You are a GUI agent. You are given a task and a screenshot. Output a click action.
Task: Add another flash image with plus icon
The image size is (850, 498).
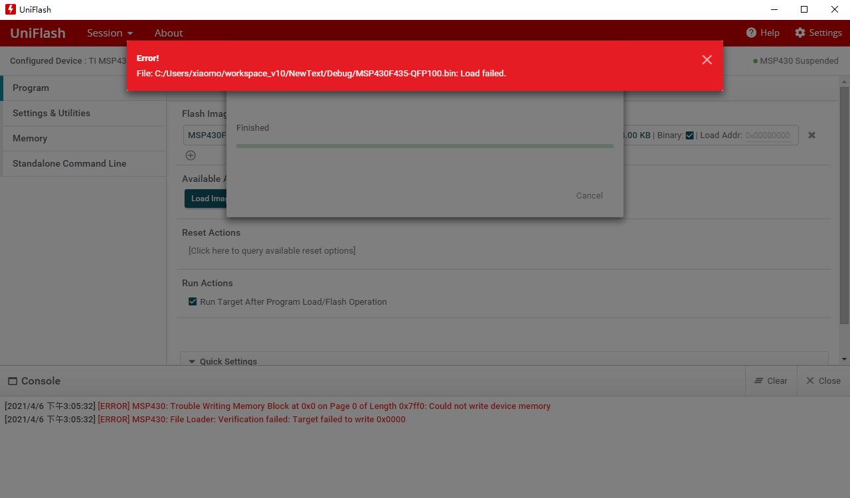[x=191, y=155]
